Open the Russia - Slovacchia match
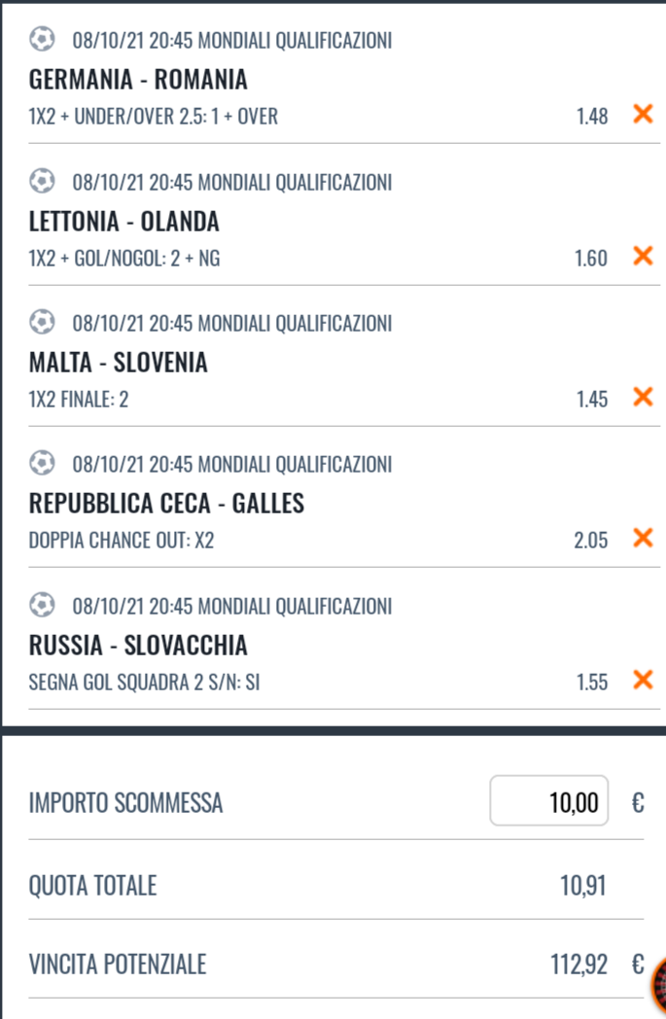Screen dimensions: 666x1019 (x=138, y=646)
